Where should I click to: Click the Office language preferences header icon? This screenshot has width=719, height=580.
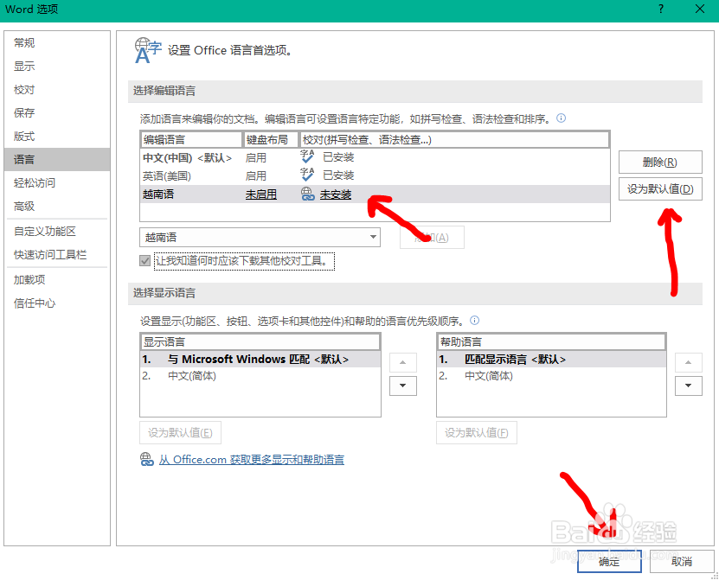pyautogui.click(x=147, y=48)
